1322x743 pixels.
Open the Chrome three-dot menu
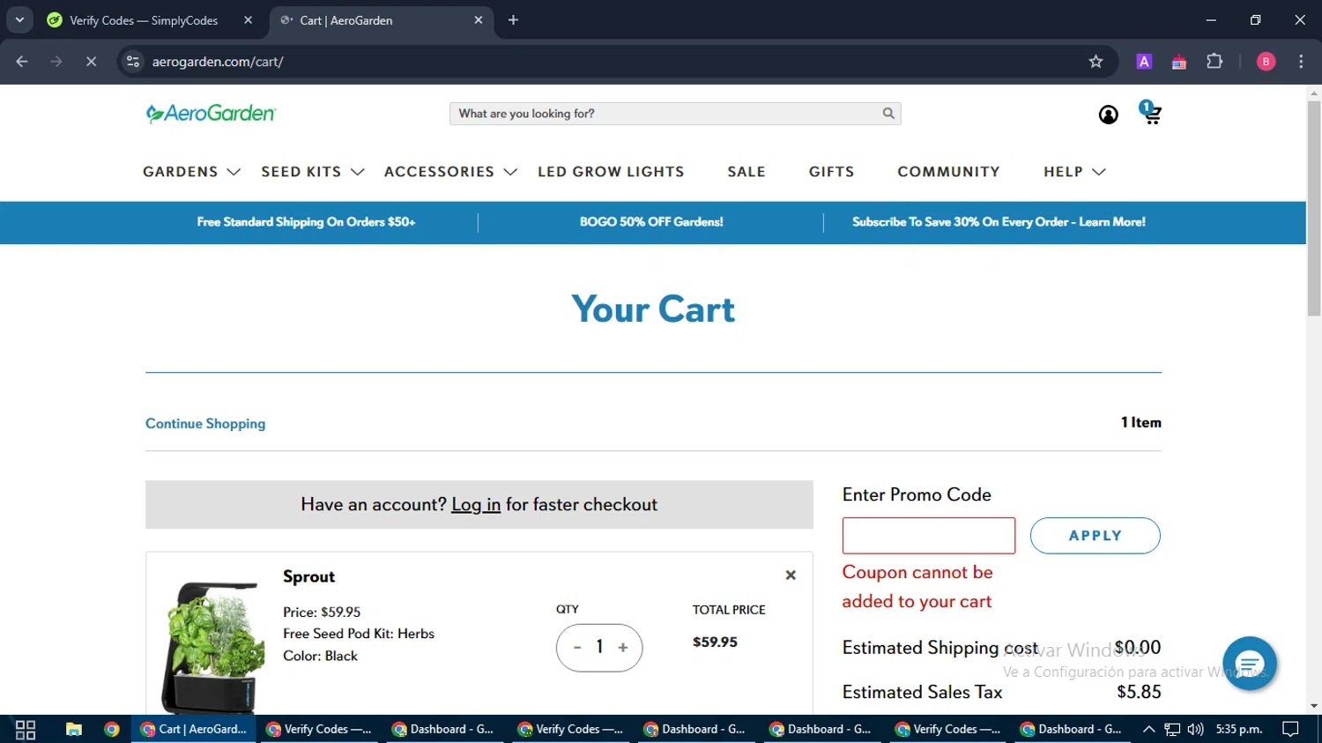1301,62
